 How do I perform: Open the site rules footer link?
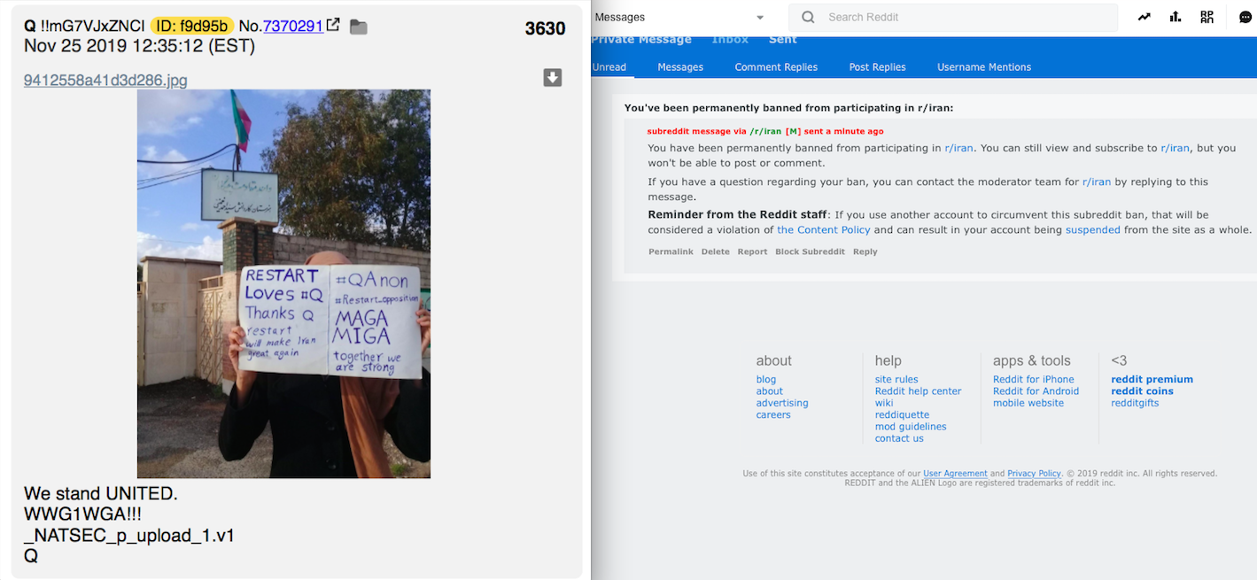[x=896, y=379]
